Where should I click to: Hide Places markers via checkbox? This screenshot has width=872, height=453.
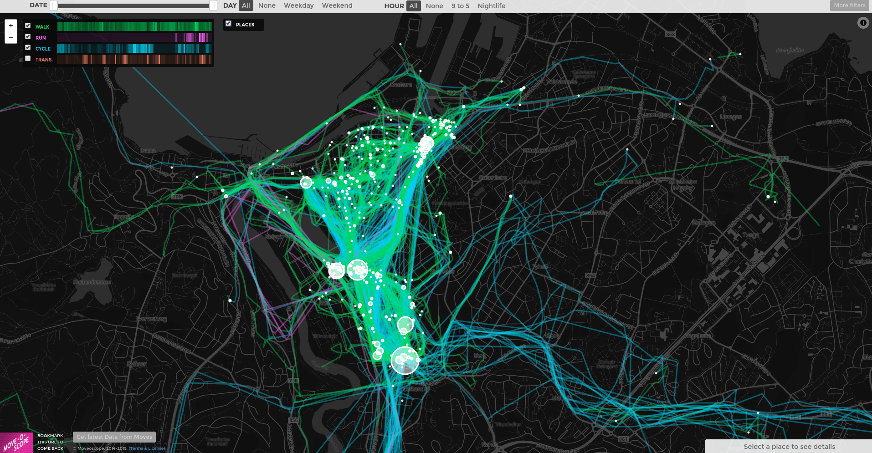coord(229,24)
